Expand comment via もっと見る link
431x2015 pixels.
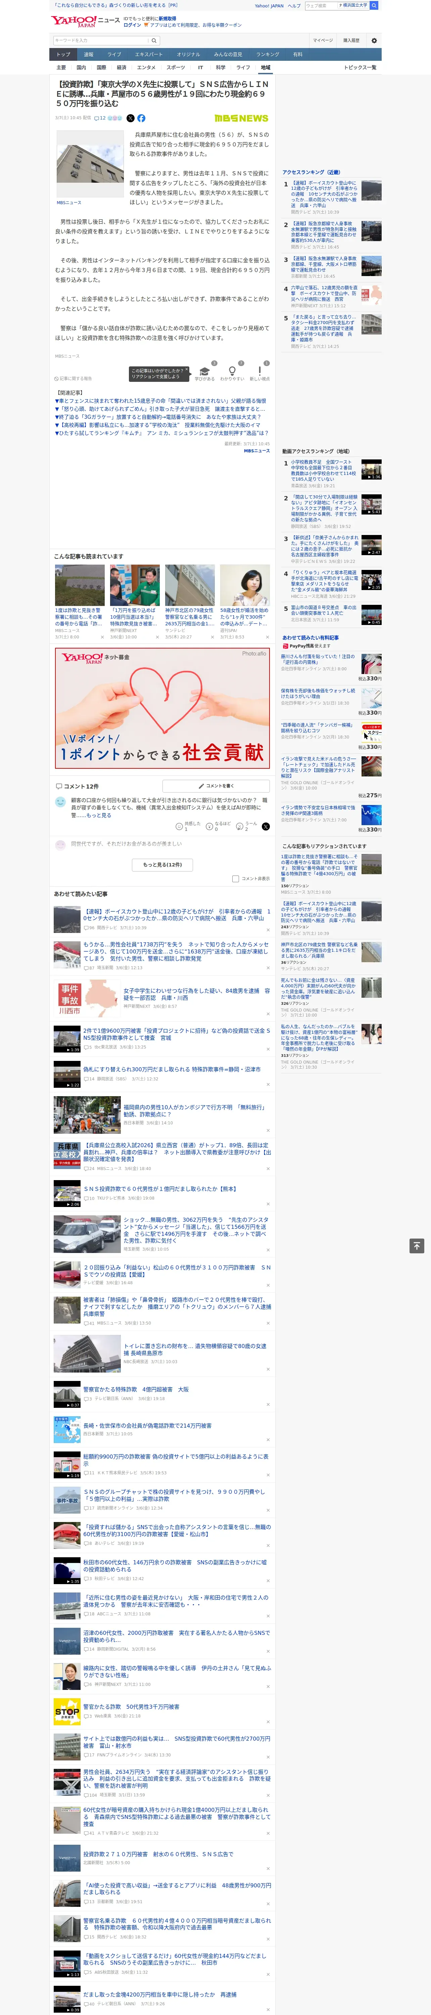coord(99,816)
